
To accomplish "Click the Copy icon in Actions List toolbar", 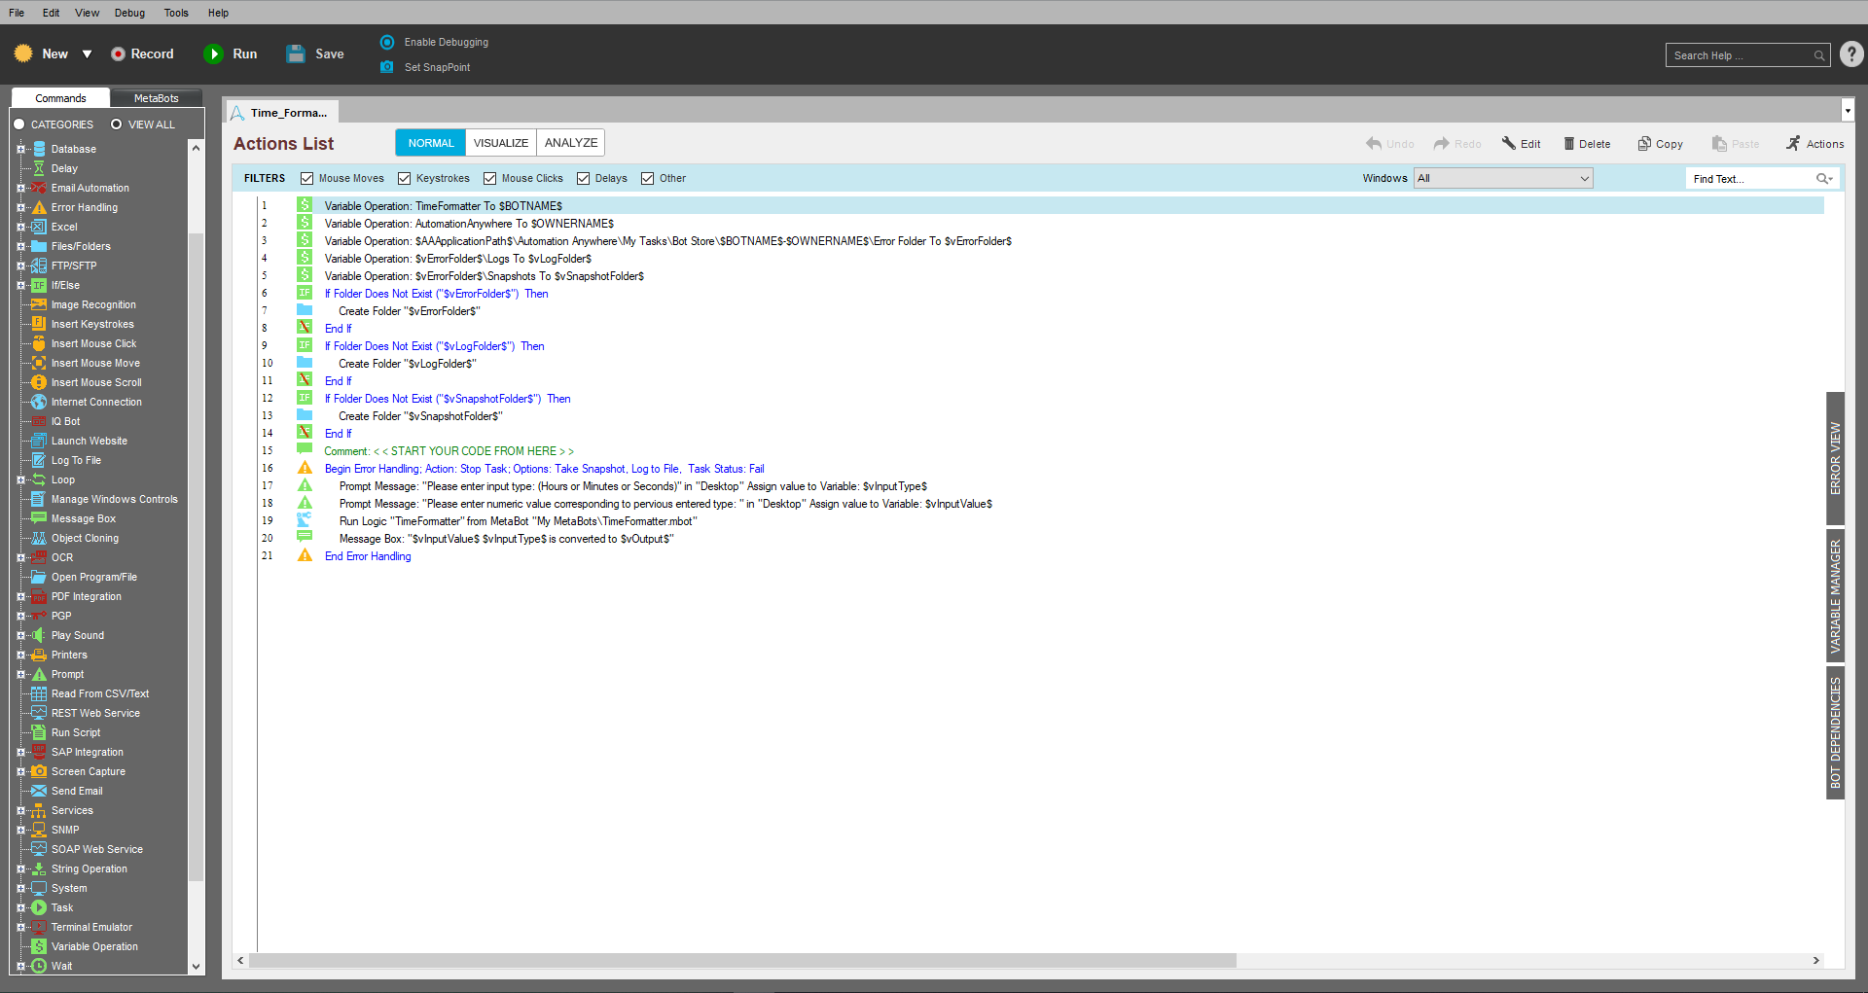I will [x=1644, y=144].
